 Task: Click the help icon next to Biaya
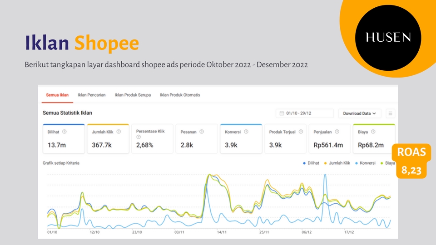point(373,132)
